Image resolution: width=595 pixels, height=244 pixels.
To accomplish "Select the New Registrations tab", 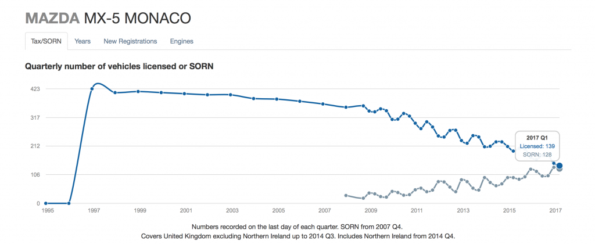I will pos(130,41).
